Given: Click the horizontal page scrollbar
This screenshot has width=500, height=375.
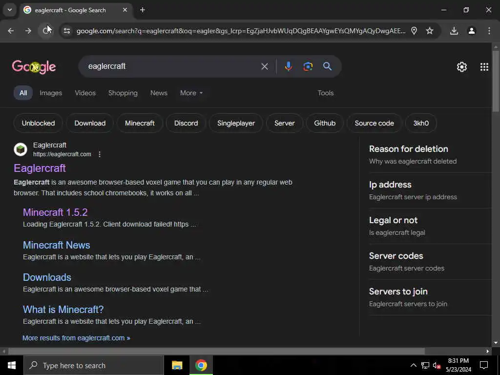Looking at the screenshot, I should point(216,351).
